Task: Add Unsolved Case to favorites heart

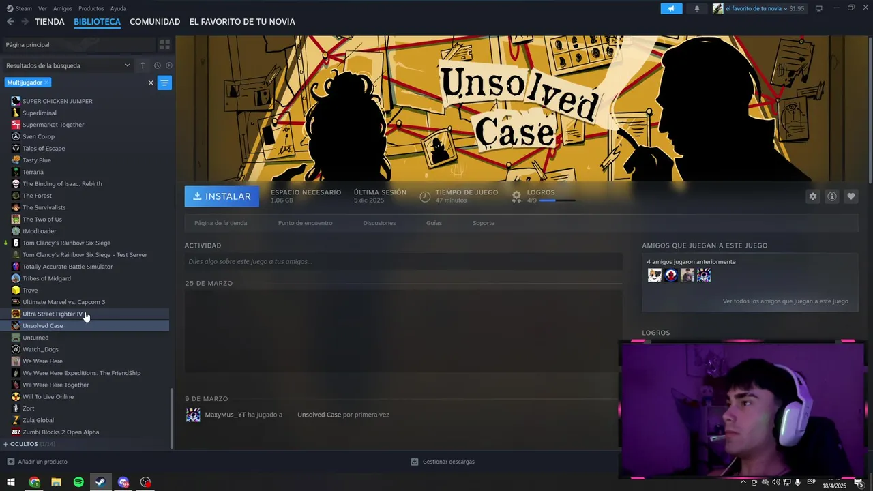Action: (850, 196)
